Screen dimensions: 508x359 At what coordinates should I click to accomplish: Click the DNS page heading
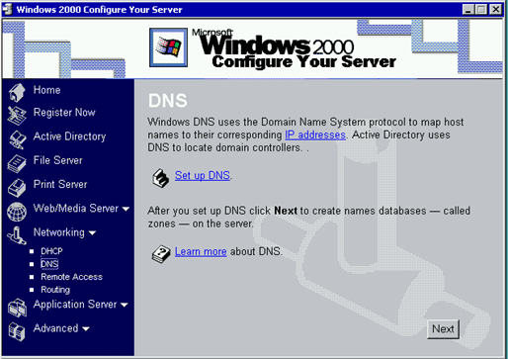[168, 101]
